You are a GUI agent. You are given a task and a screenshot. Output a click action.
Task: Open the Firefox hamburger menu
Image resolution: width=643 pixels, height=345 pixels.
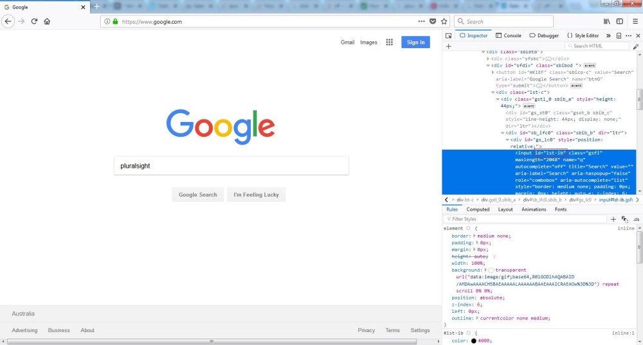click(635, 21)
